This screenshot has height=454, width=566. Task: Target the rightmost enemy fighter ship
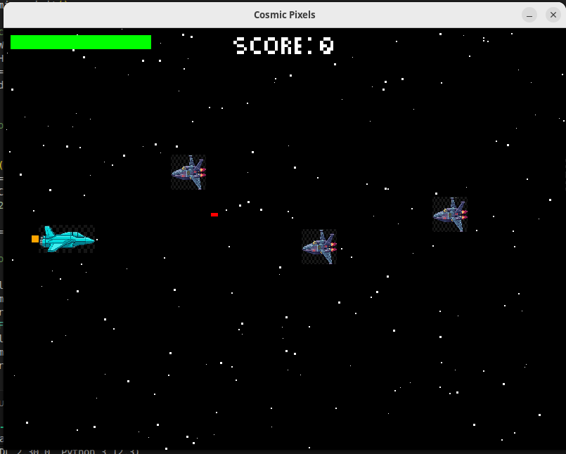449,214
